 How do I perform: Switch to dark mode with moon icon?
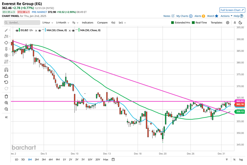pos(240,22)
